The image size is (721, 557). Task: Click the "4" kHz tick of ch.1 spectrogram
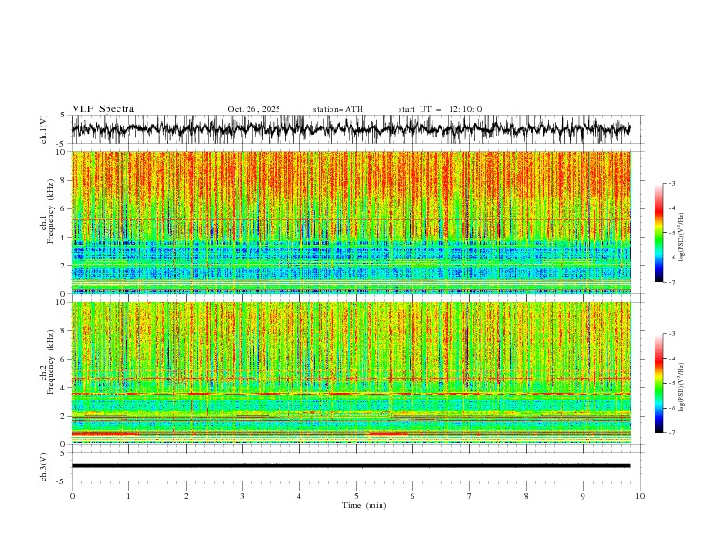pyautogui.click(x=63, y=238)
